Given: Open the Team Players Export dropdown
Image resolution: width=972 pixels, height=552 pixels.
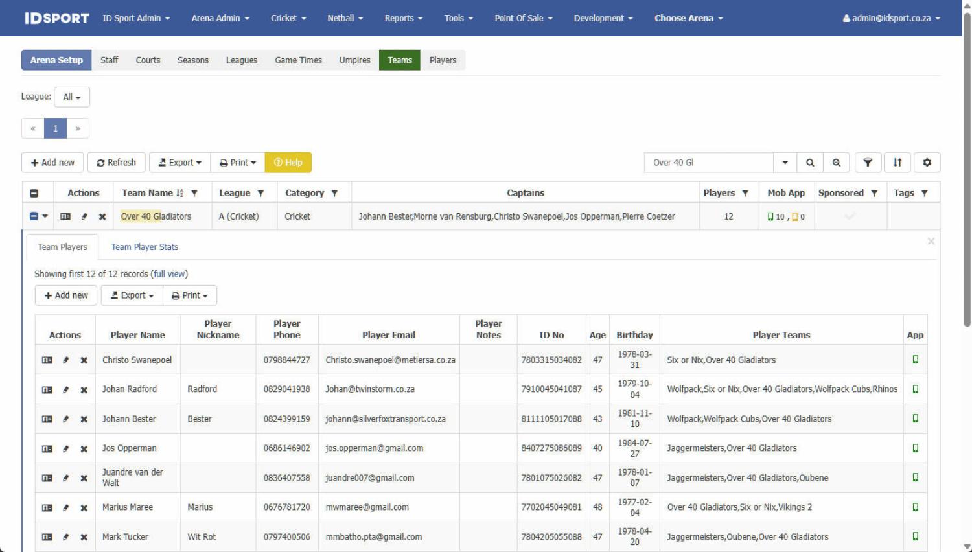Looking at the screenshot, I should coord(132,295).
